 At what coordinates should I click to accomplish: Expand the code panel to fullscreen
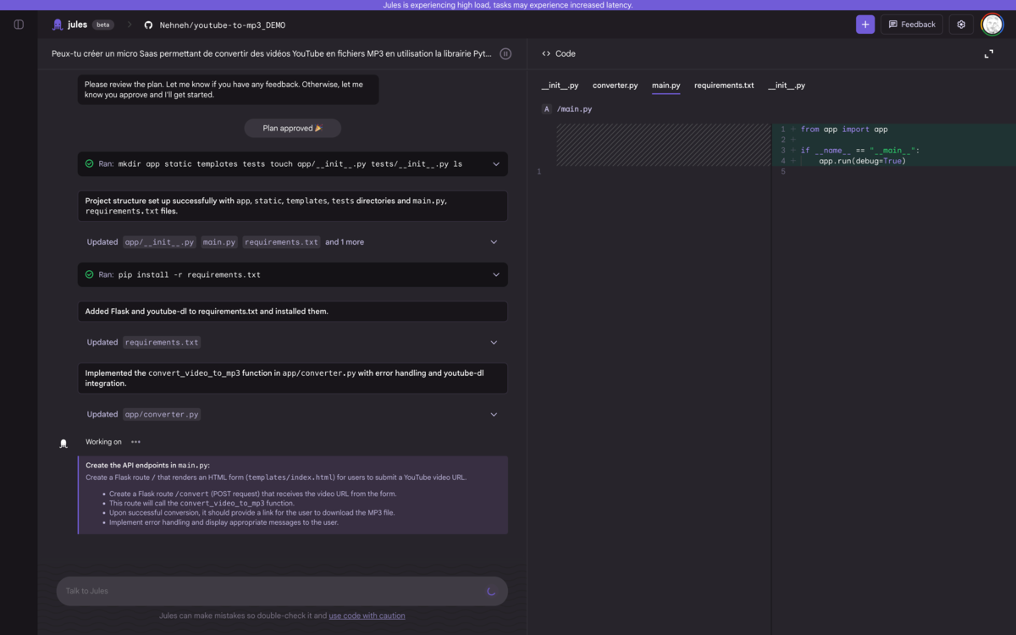989,53
